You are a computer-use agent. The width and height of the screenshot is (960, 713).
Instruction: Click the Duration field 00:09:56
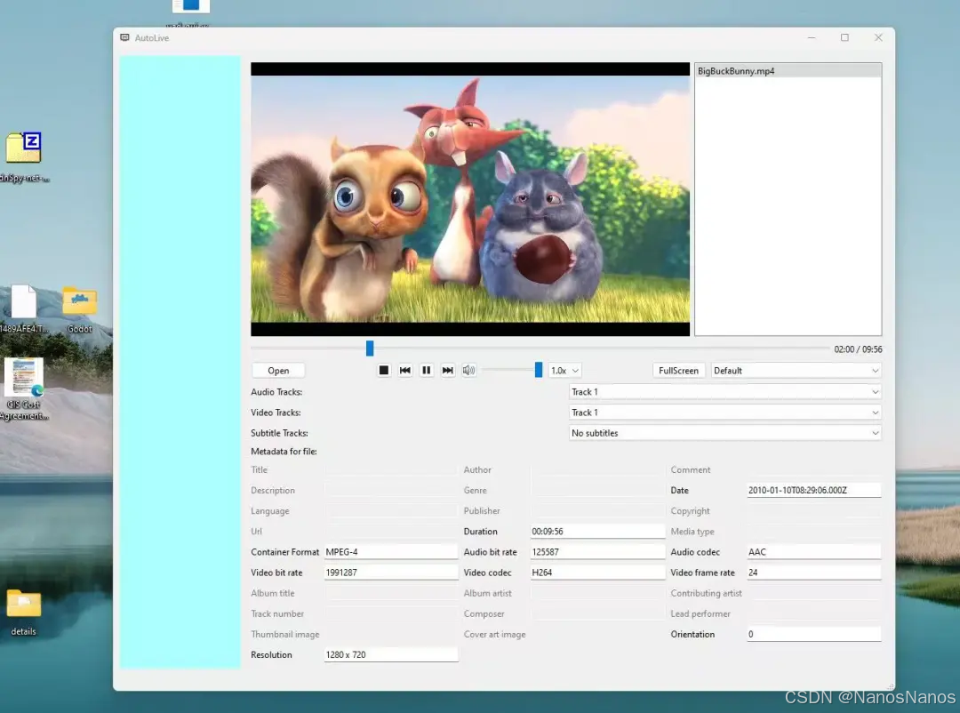[597, 531]
